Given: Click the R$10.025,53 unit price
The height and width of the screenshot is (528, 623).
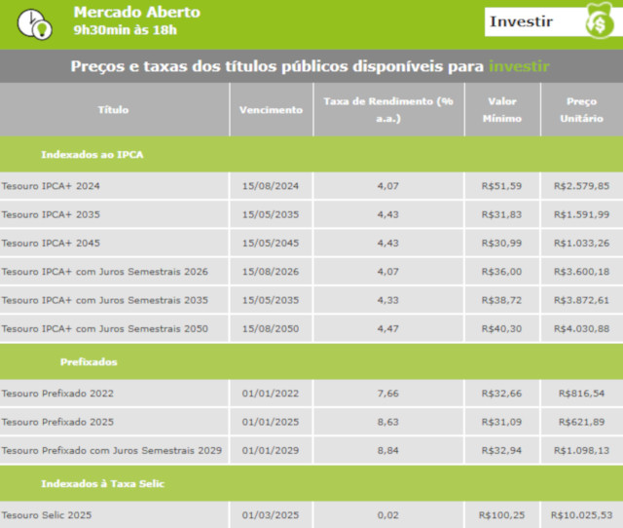Looking at the screenshot, I should [x=581, y=515].
